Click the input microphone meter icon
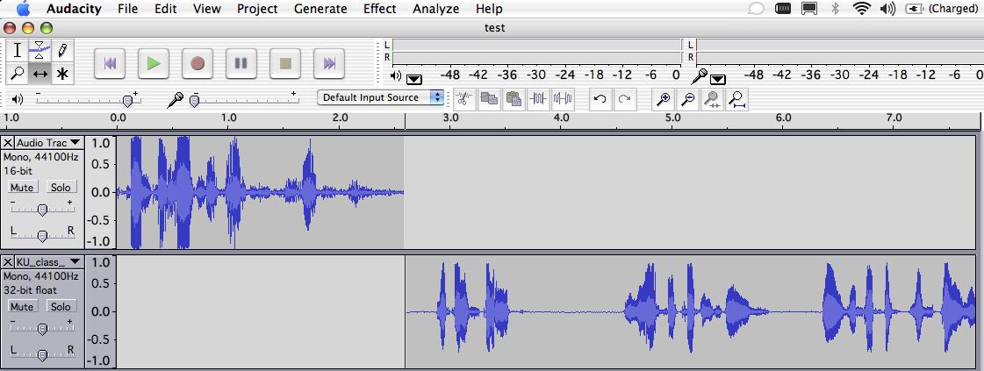The height and width of the screenshot is (371, 984). (x=699, y=75)
